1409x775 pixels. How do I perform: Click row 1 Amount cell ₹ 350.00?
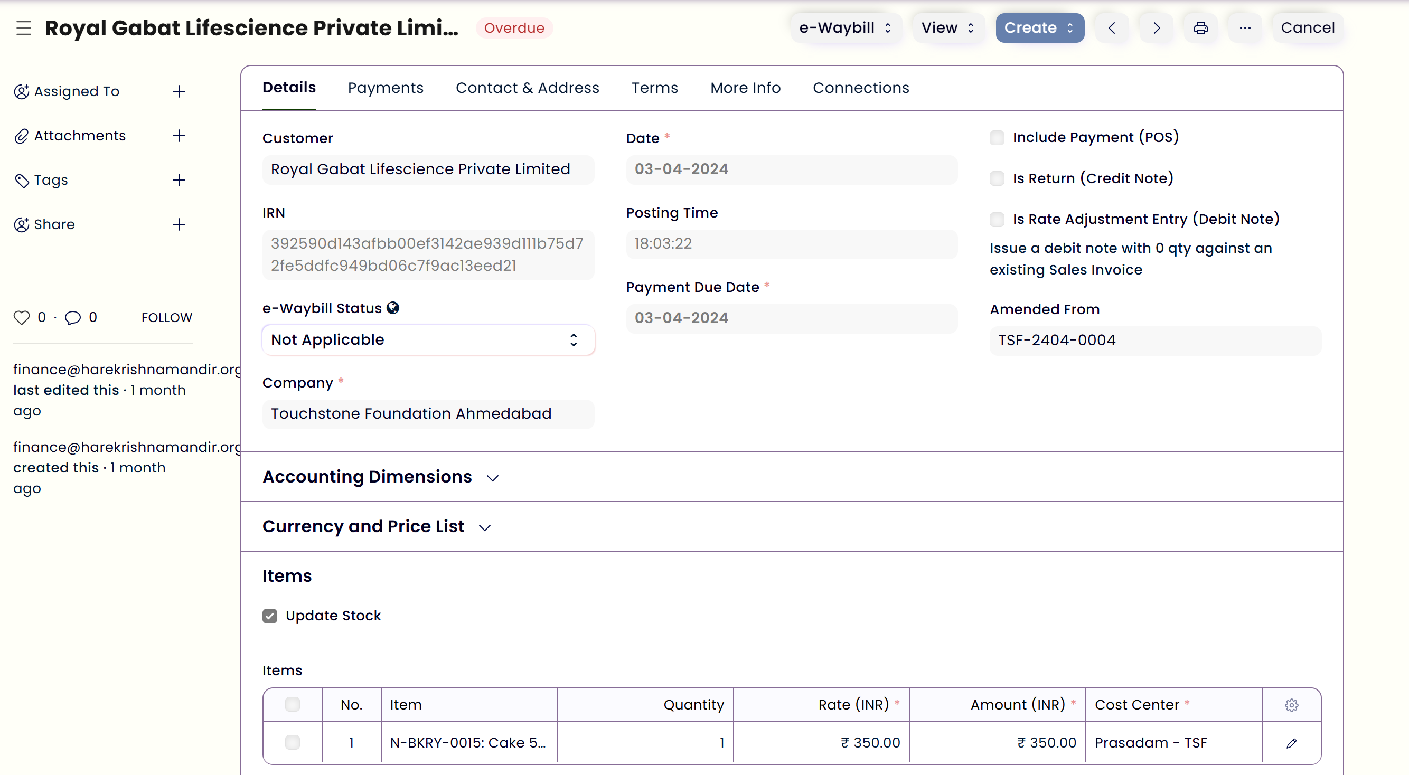pos(998,743)
